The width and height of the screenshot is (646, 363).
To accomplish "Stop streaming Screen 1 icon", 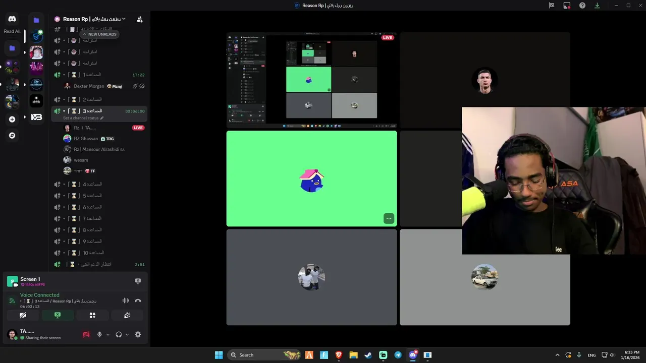I will (138, 281).
